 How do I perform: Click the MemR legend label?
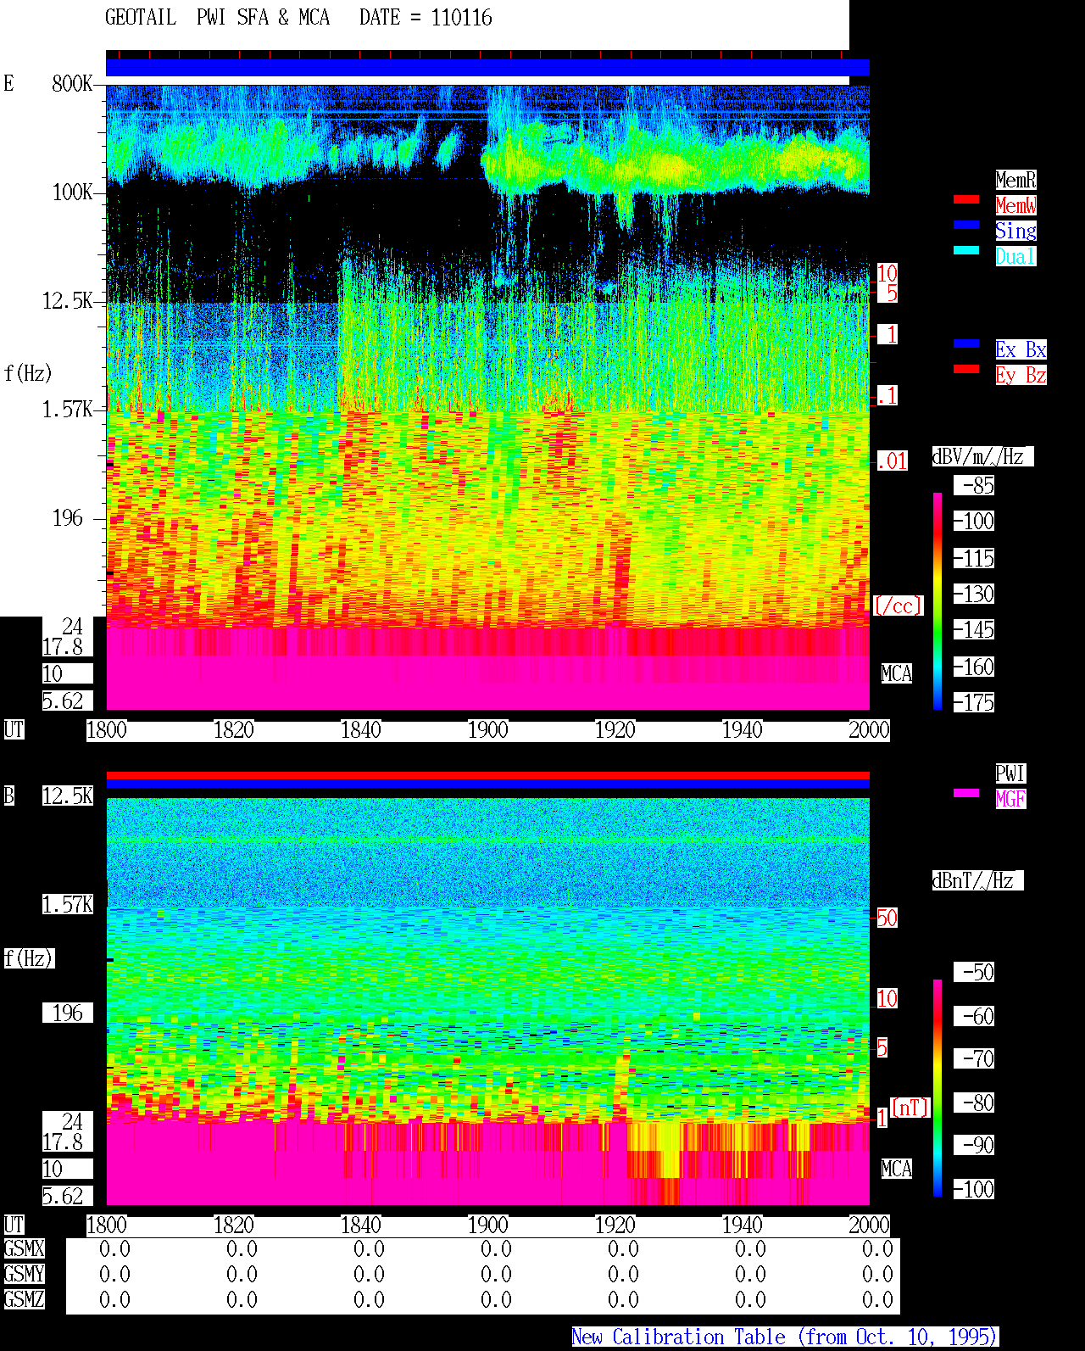tap(1015, 180)
